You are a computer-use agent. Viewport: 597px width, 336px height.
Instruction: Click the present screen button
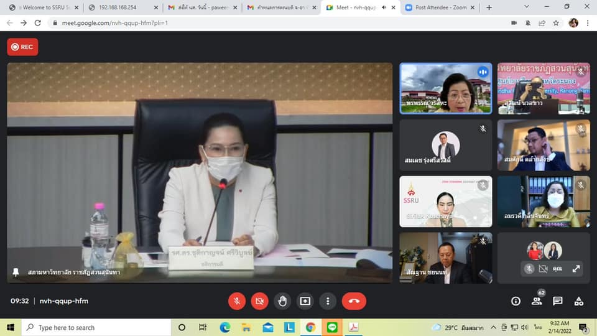[x=305, y=301]
